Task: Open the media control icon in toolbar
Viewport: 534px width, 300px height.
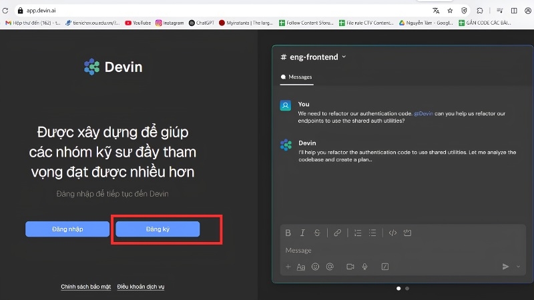Action: tap(500, 11)
